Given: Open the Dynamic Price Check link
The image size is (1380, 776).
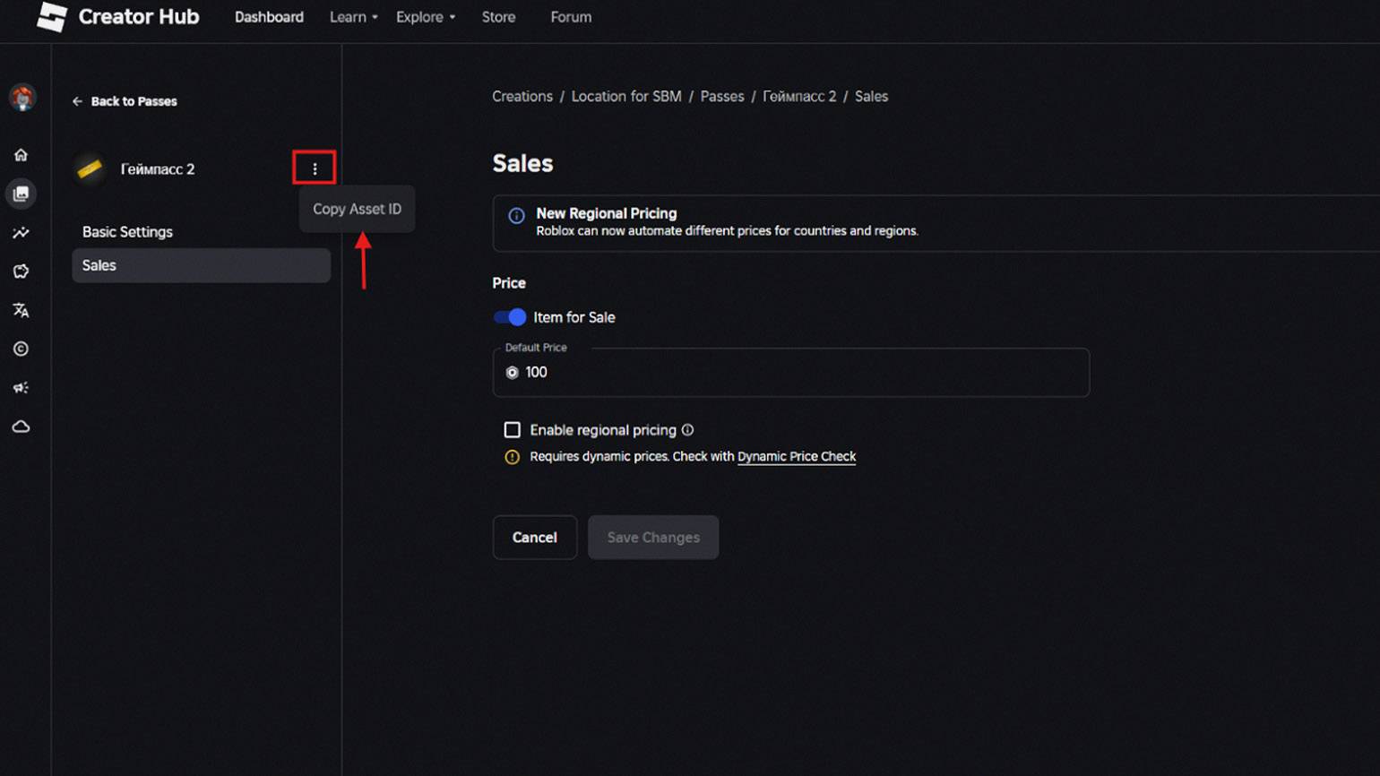Looking at the screenshot, I should click(x=796, y=456).
